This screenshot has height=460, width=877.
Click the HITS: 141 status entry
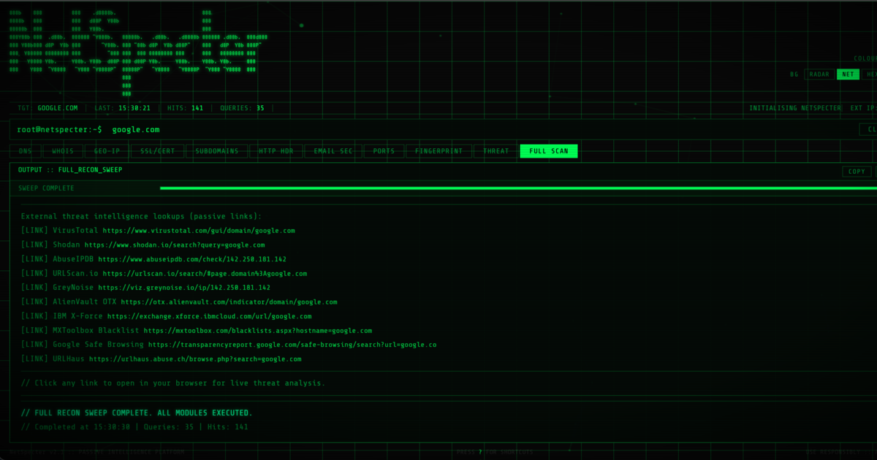coord(185,108)
